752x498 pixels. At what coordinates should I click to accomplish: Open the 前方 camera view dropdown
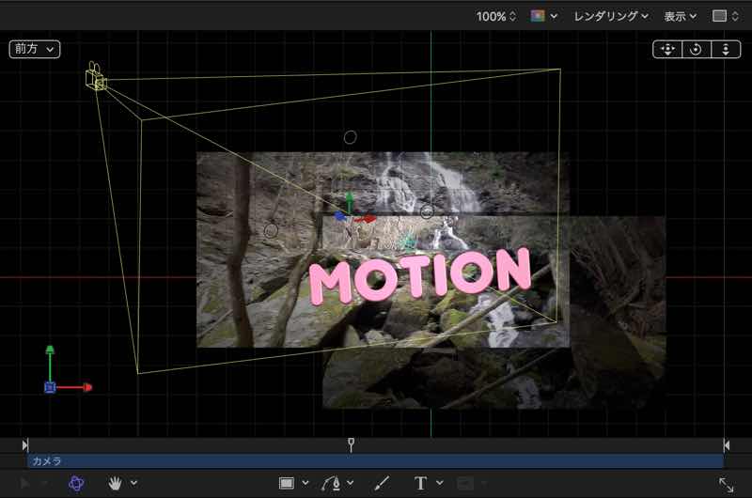pos(35,49)
